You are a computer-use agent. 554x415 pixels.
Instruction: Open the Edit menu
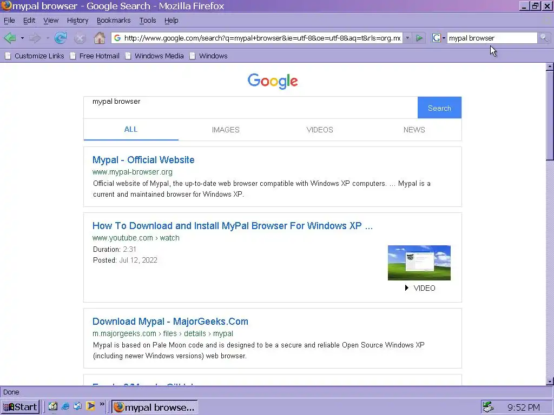tap(29, 21)
